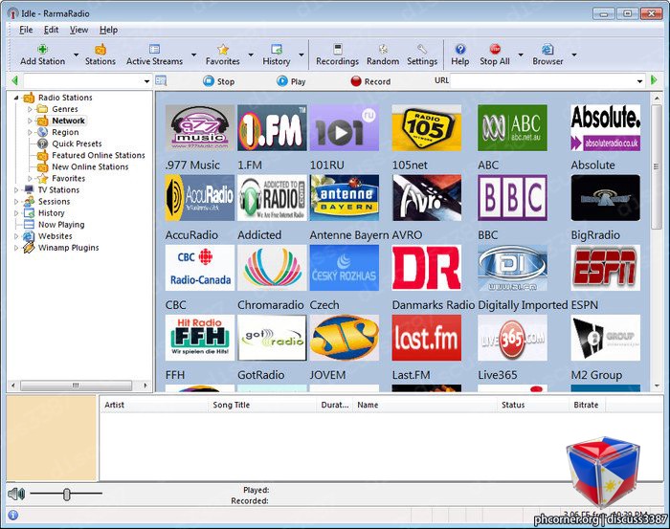Open the station search combo box dropdown
670x529 pixels.
(x=146, y=81)
